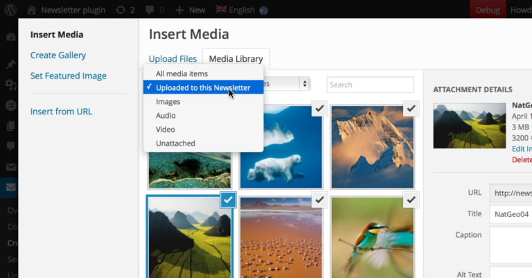Screen dimensions: 532x278
Task: Open the Newsletter plugin site link
Action: 73,10
